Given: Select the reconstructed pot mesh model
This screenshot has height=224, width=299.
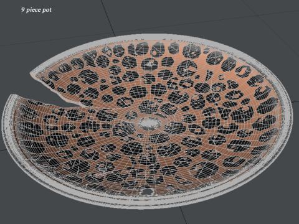Looking at the screenshot, I should tap(147, 121).
